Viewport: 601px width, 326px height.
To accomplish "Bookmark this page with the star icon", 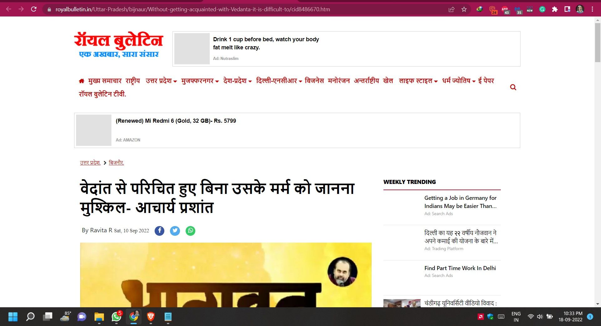I will click(x=464, y=9).
